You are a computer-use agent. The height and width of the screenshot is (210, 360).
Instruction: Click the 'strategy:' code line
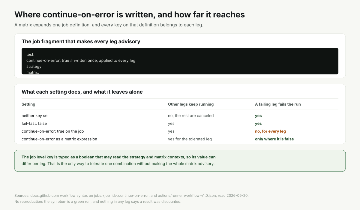[x=34, y=66]
